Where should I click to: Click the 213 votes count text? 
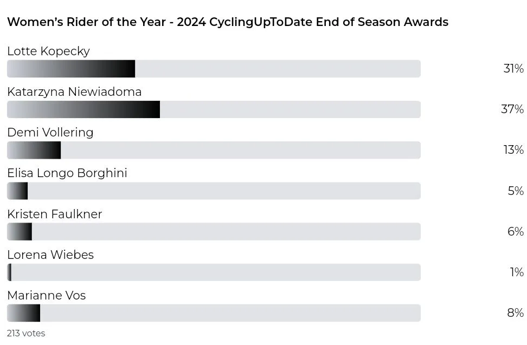coord(26,333)
